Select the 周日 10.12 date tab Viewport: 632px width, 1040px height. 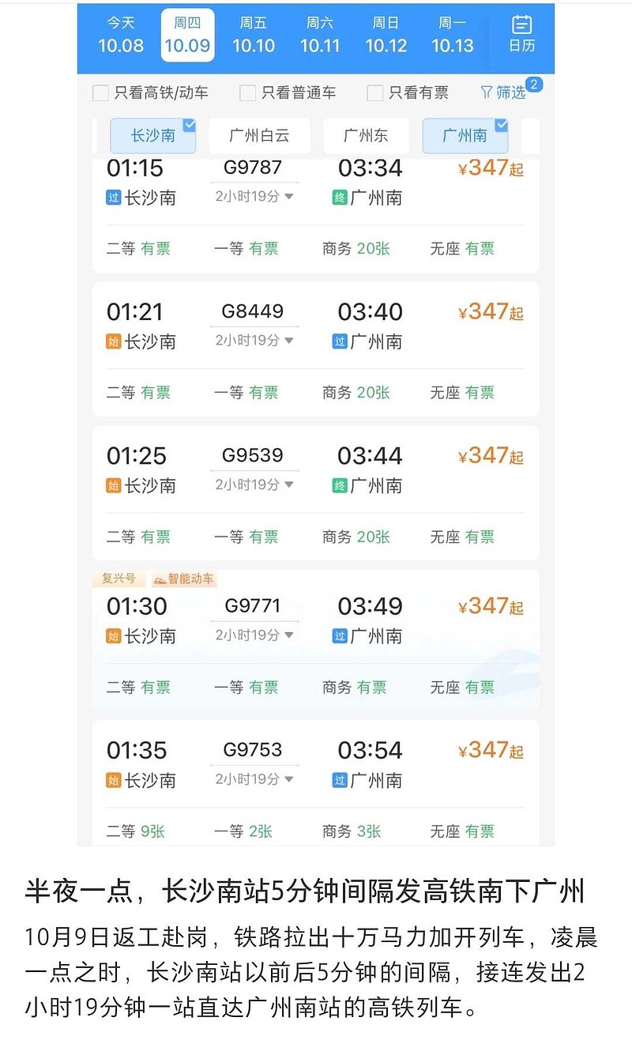coord(386,35)
